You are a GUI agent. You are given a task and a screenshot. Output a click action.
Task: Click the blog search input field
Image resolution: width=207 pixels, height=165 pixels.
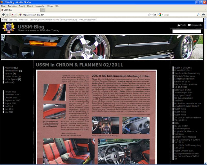[187, 31]
